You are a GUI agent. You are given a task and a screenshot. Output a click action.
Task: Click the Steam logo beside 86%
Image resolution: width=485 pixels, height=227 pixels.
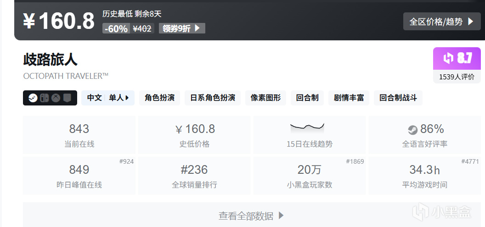(x=412, y=130)
